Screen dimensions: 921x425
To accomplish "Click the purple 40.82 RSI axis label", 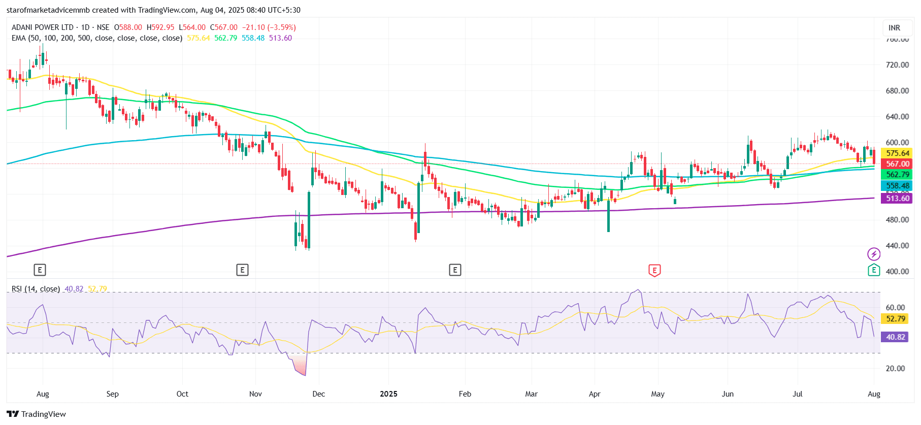I will point(896,337).
